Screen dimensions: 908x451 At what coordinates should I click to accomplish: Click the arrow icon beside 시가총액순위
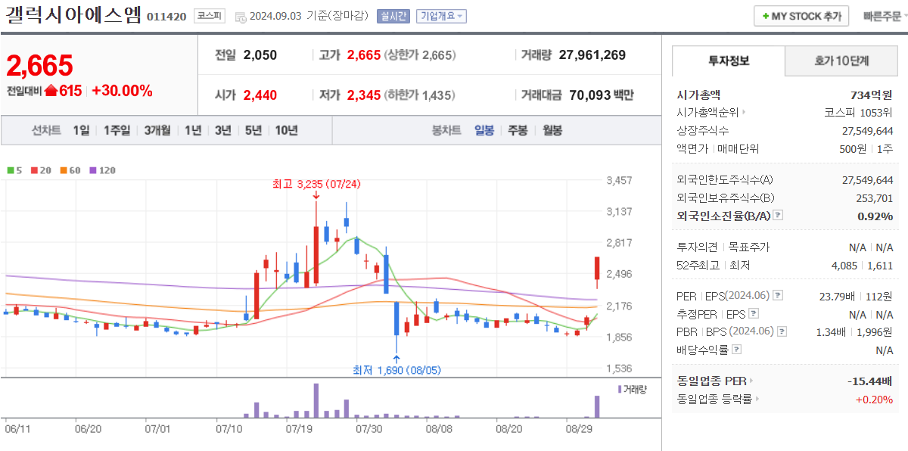(x=745, y=114)
